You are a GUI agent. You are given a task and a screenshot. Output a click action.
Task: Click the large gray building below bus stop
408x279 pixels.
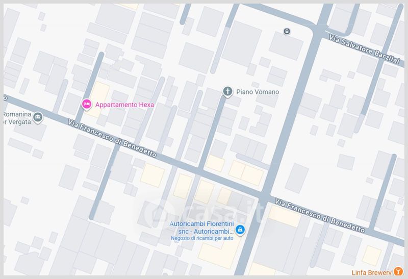pyautogui.click(x=286, y=46)
